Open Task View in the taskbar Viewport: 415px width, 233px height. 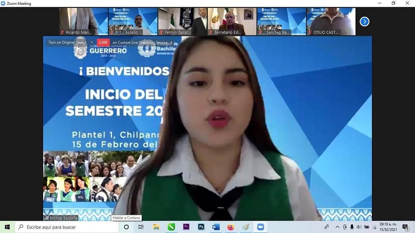click(x=141, y=227)
